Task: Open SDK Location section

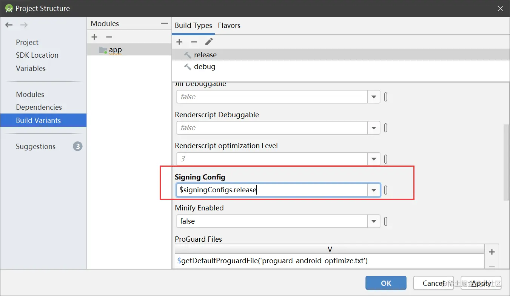Action: tap(37, 55)
